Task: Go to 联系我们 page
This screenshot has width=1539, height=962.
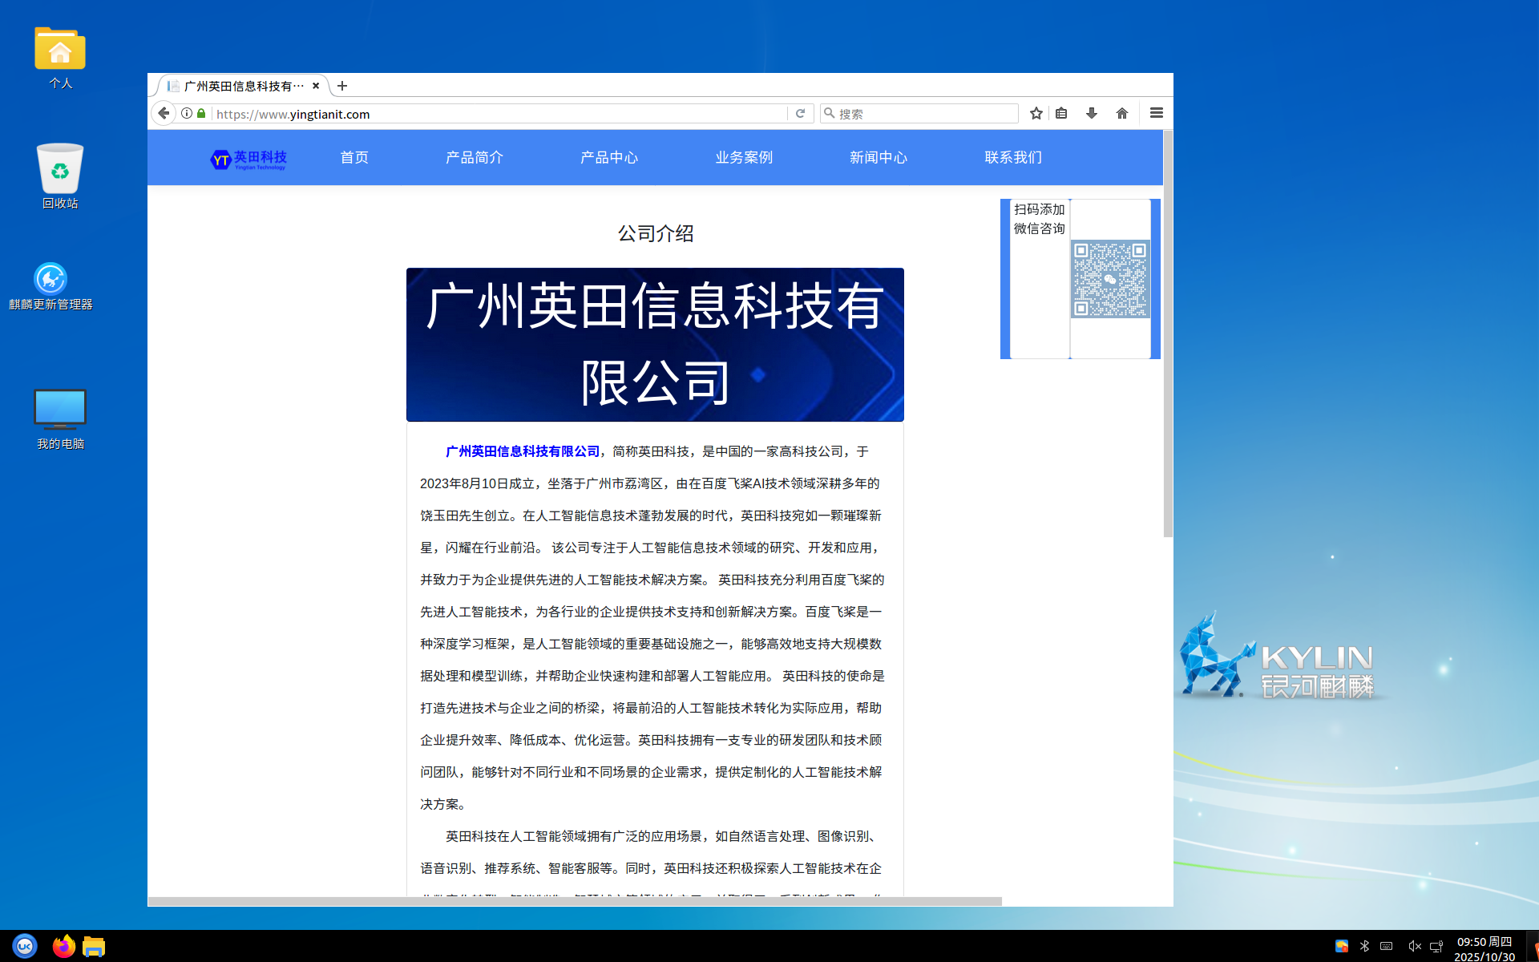Action: point(1013,157)
